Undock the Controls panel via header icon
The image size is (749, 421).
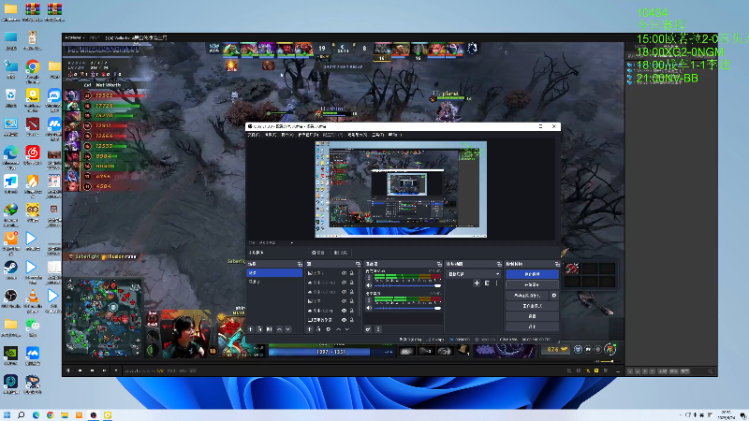click(x=557, y=264)
